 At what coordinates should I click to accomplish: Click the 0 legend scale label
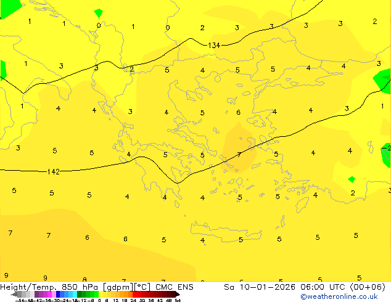point(99,300)
